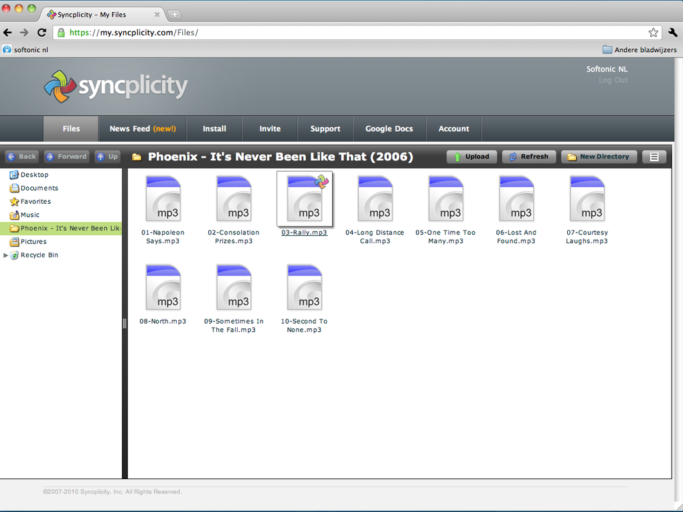The width and height of the screenshot is (683, 512).
Task: Switch to the News Feed tab
Action: click(x=141, y=128)
